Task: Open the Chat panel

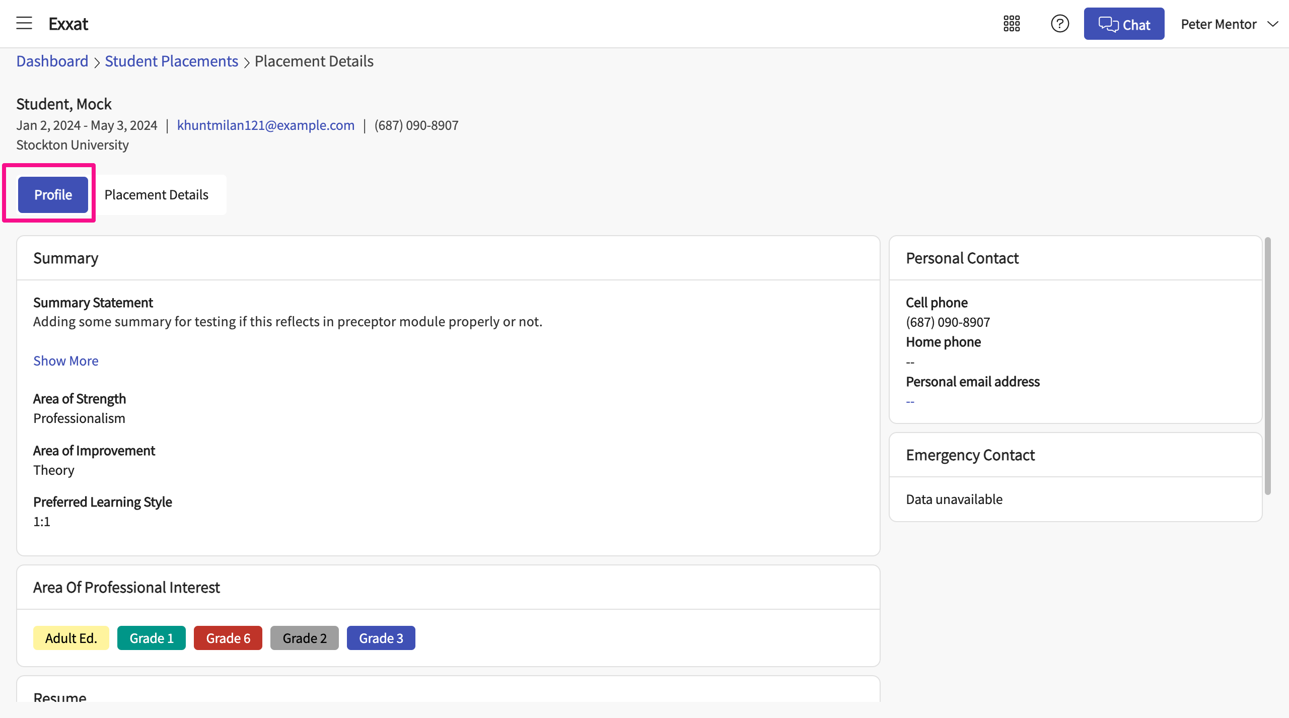Action: (x=1124, y=24)
